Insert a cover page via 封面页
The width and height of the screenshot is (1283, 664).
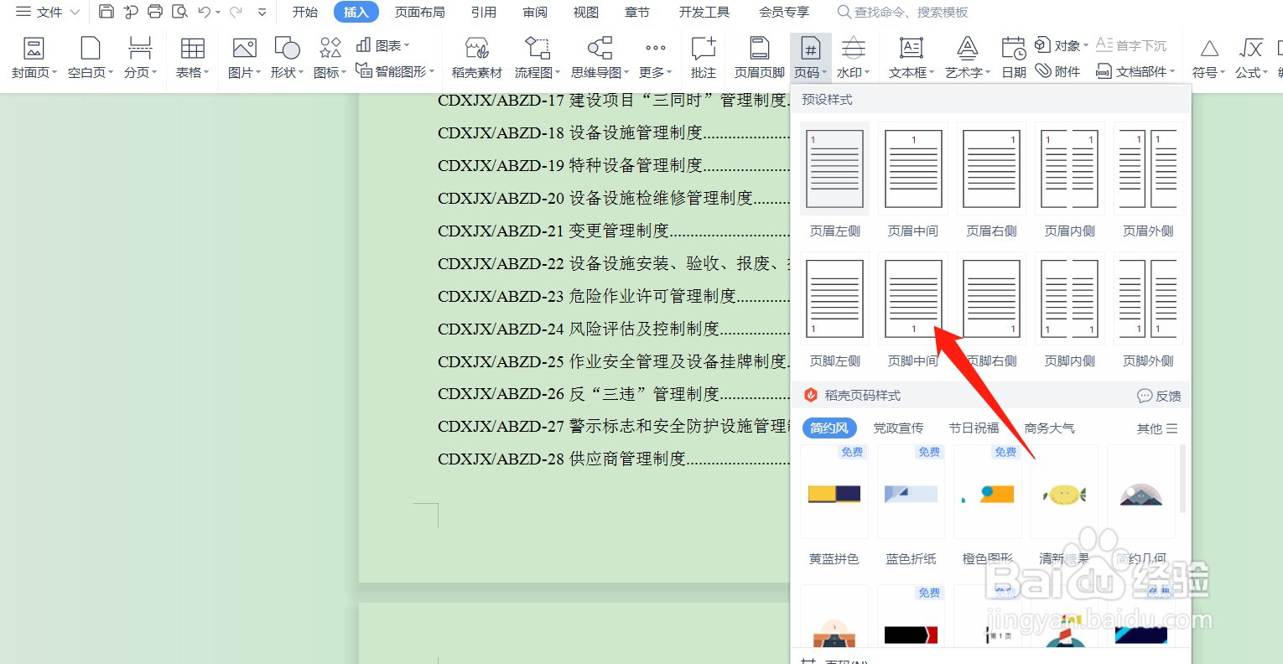coord(34,58)
